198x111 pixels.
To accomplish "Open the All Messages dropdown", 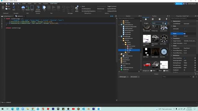I will pyautogui.click(x=124, y=77).
